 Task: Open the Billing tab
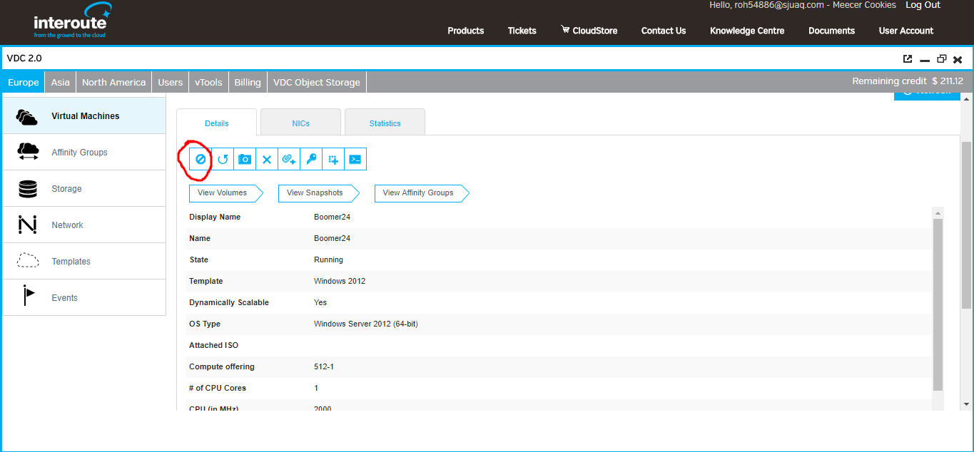[x=248, y=82]
